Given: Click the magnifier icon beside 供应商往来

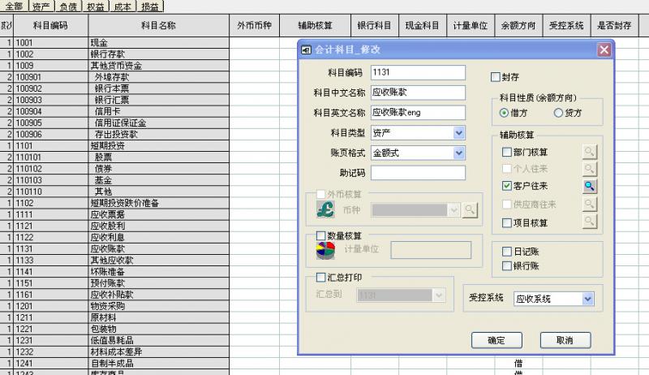Looking at the screenshot, I should pyautogui.click(x=590, y=204).
